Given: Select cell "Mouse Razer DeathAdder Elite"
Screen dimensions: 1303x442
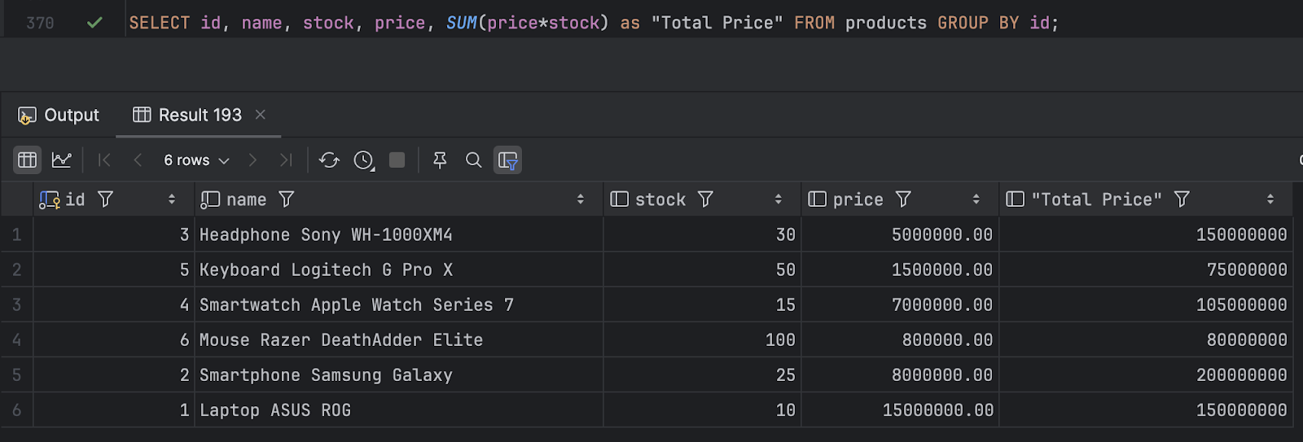Looking at the screenshot, I should (x=399, y=339).
